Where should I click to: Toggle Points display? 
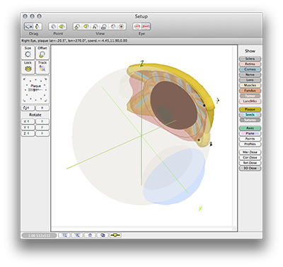click(250, 139)
